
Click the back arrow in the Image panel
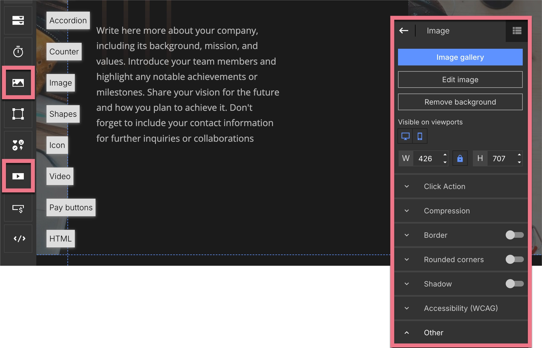[404, 31]
